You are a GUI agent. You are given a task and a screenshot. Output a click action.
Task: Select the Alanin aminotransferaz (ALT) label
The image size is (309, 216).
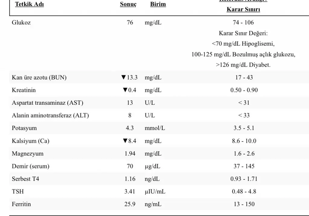[x=50, y=116]
